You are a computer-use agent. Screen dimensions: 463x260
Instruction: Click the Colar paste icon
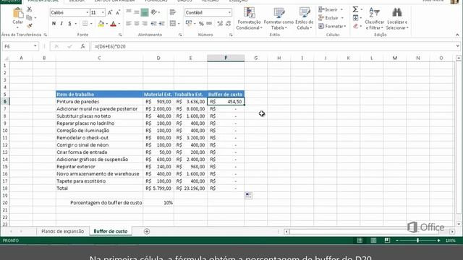pos(17,13)
